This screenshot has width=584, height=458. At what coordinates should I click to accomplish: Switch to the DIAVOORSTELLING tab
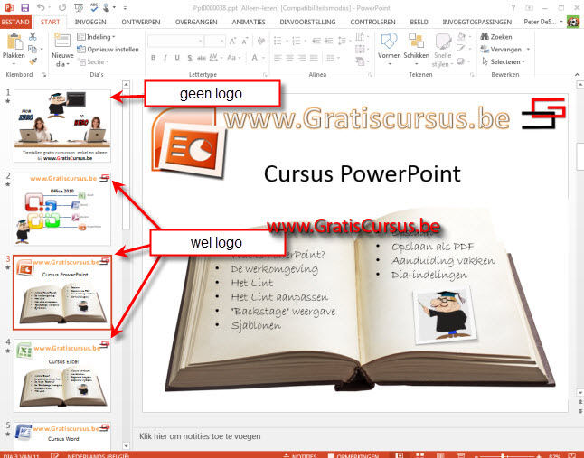tap(307, 22)
